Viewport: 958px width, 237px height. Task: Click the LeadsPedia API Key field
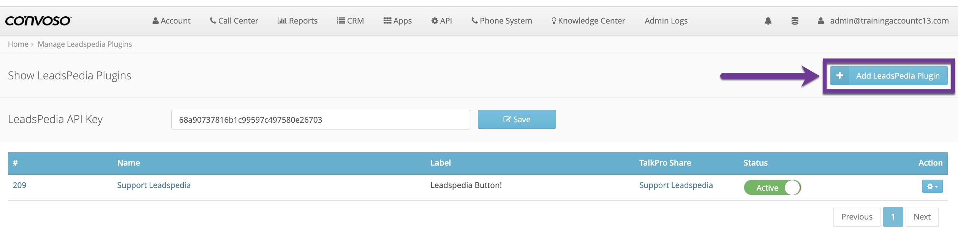click(x=321, y=120)
